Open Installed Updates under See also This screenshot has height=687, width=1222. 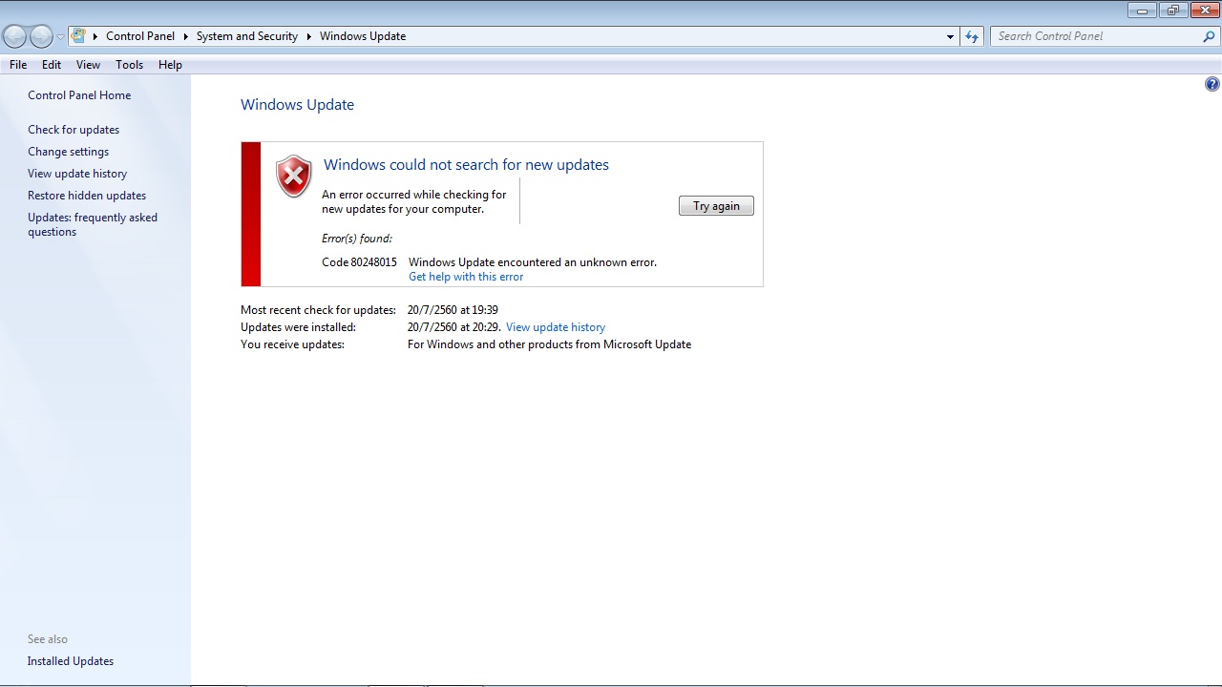[x=71, y=661]
